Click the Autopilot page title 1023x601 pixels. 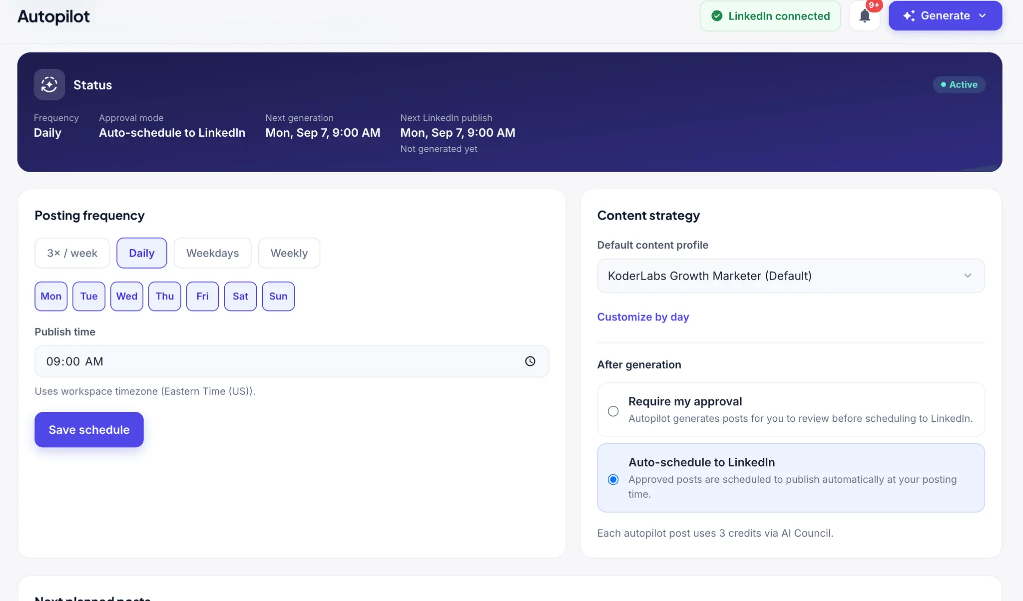point(54,16)
